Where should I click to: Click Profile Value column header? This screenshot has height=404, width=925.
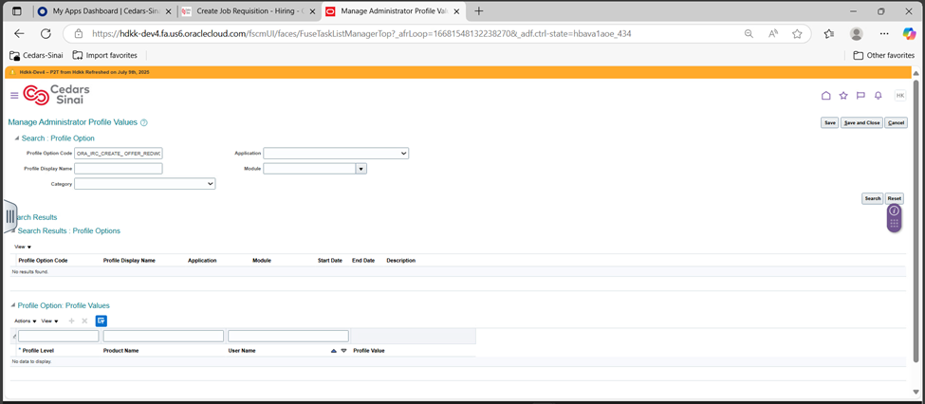[x=369, y=350]
